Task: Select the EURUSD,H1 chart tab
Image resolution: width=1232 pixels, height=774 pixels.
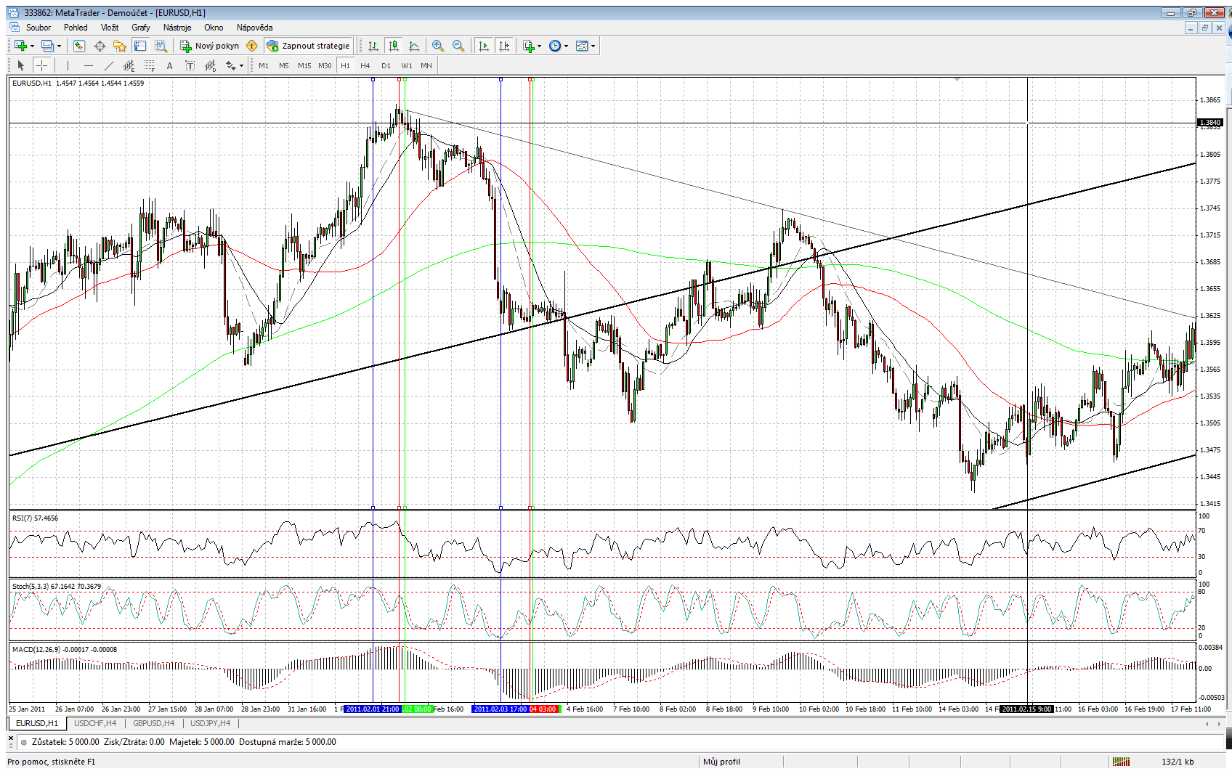Action: pos(37,723)
